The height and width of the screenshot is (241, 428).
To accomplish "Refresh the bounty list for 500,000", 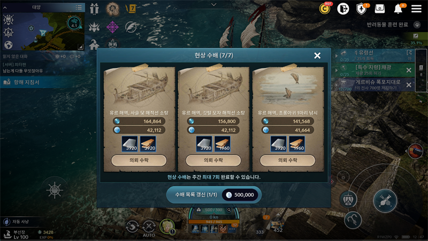I will point(214,195).
